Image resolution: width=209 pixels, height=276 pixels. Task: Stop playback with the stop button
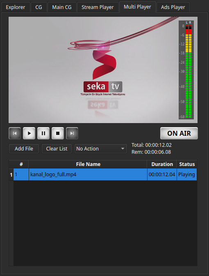click(x=58, y=133)
